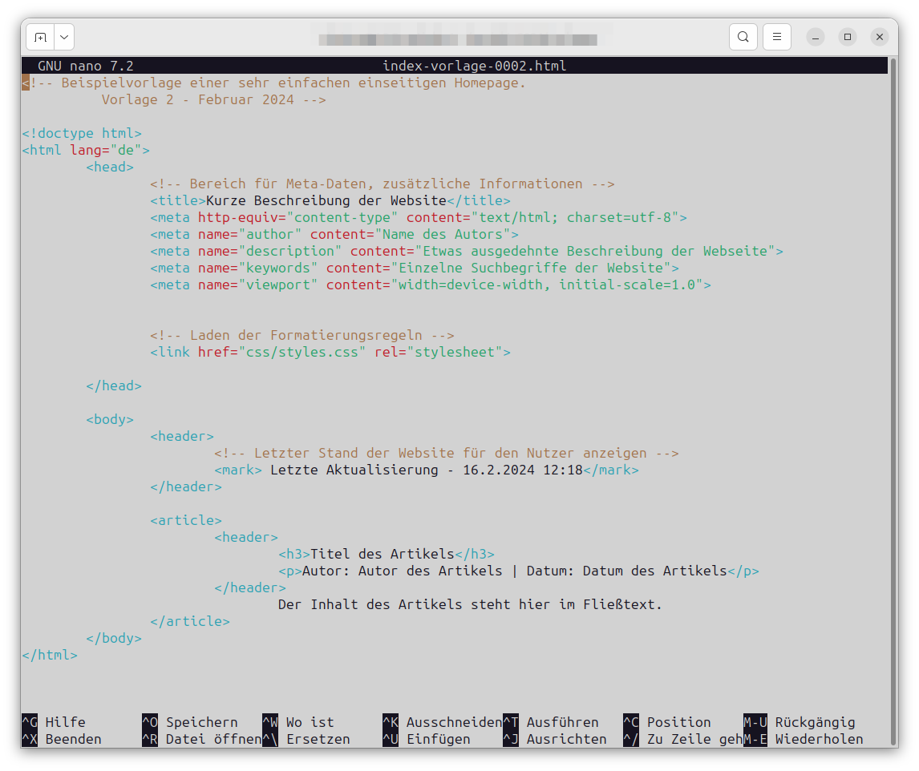Click the new terminal tab icon
Image resolution: width=919 pixels, height=771 pixels.
40,36
